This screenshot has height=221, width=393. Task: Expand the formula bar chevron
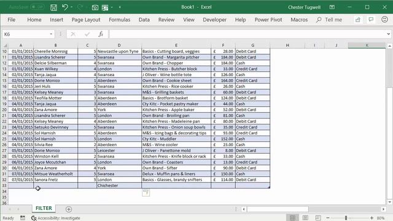pyautogui.click(x=388, y=34)
